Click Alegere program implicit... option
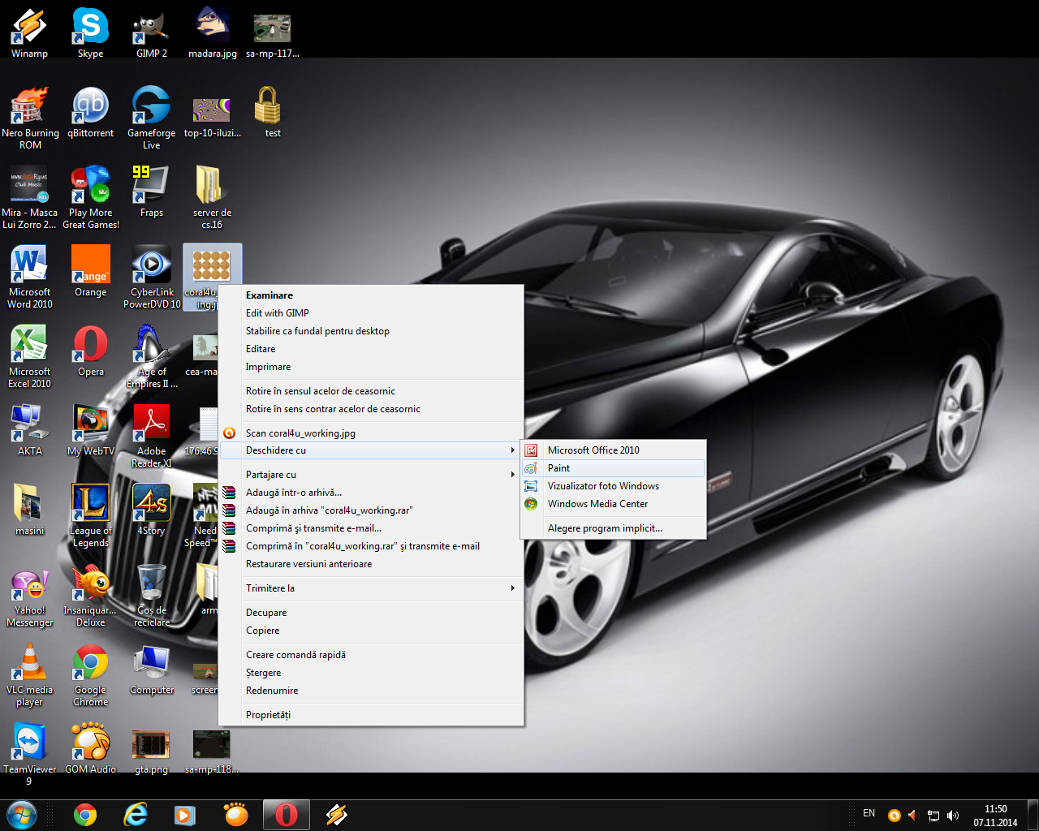The image size is (1039, 831). 605,528
